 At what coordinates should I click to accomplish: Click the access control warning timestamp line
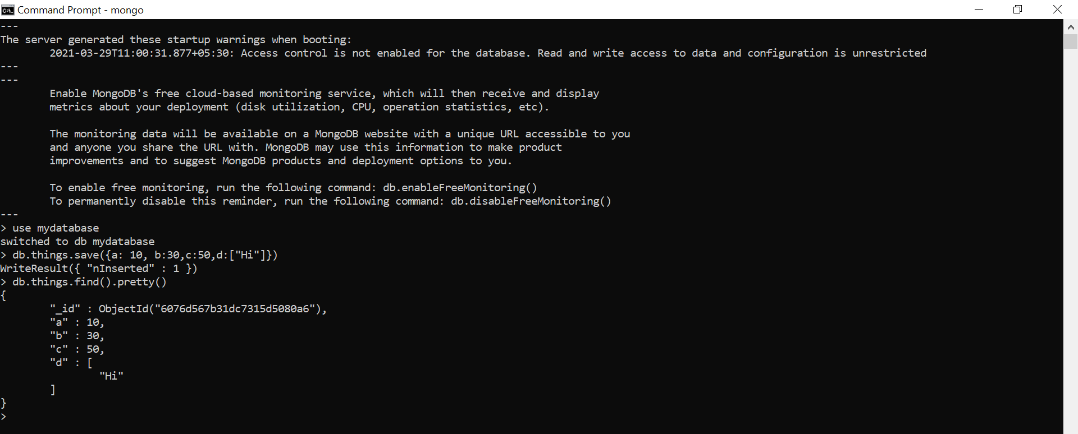[x=488, y=53]
